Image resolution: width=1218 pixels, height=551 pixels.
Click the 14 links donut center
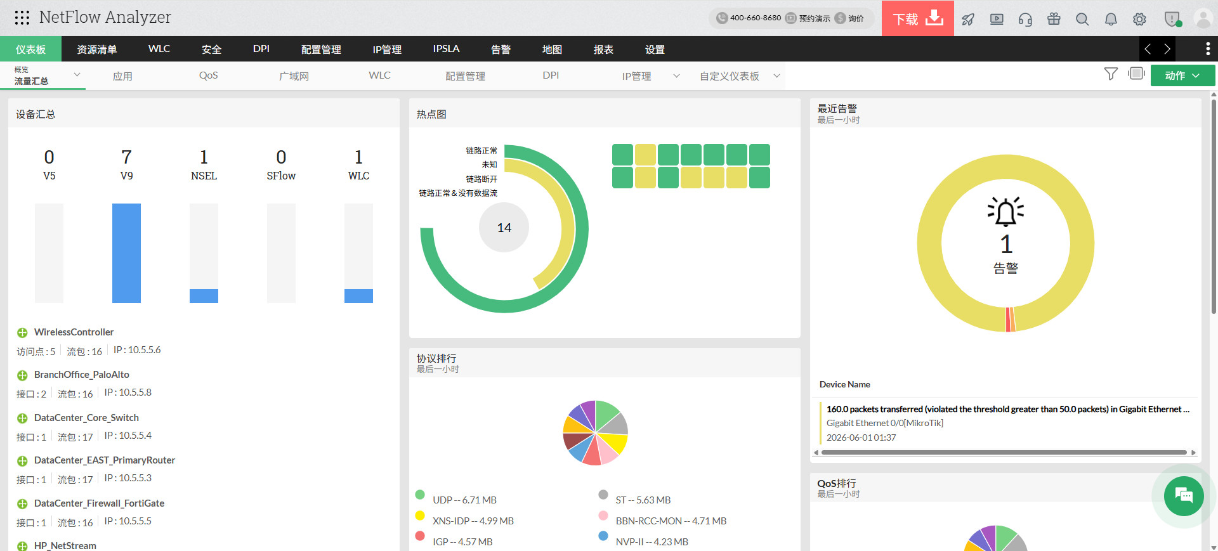tap(504, 228)
